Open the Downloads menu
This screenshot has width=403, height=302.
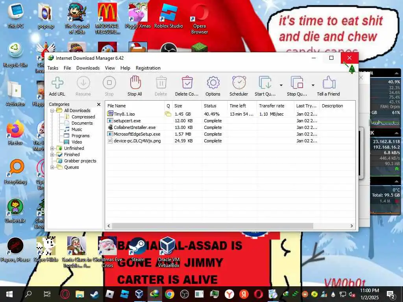(x=88, y=68)
